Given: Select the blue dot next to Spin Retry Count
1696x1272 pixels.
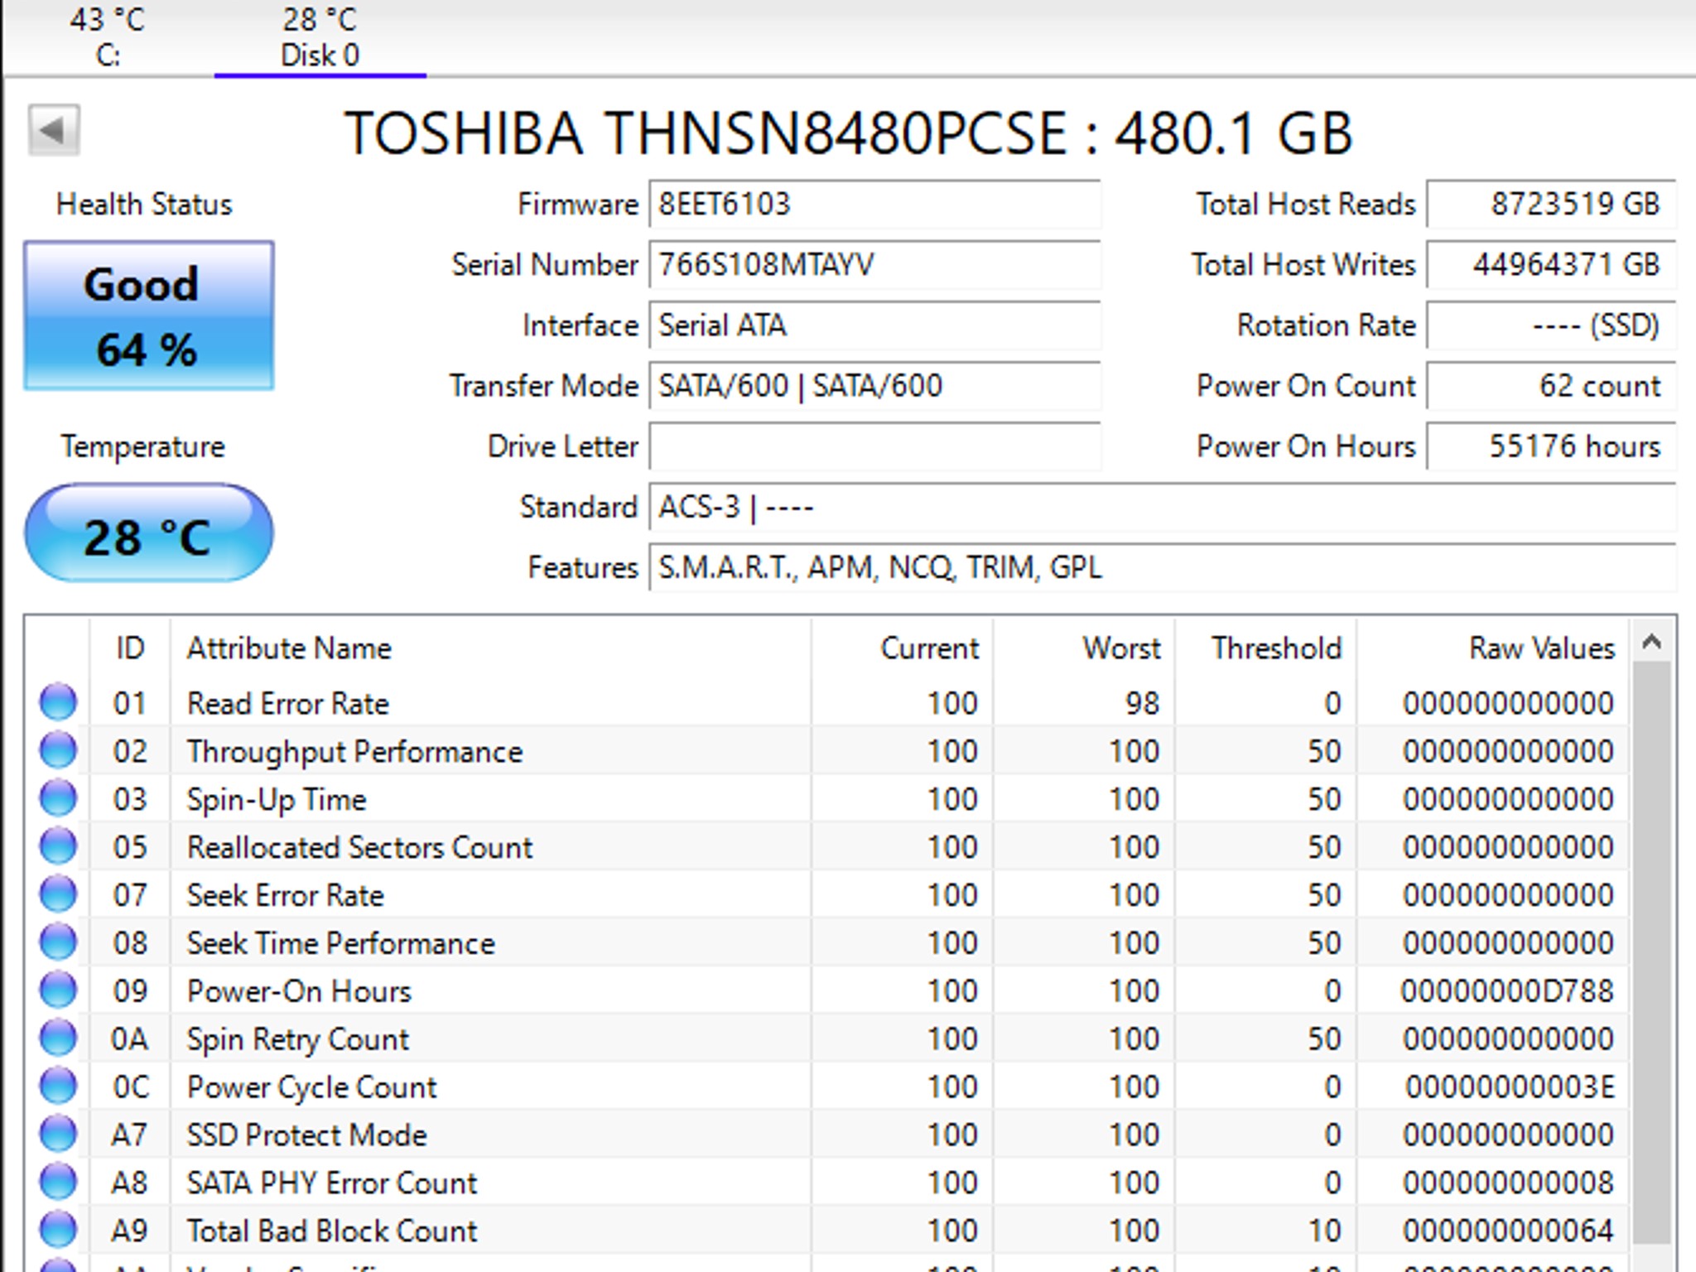Looking at the screenshot, I should coord(58,1038).
